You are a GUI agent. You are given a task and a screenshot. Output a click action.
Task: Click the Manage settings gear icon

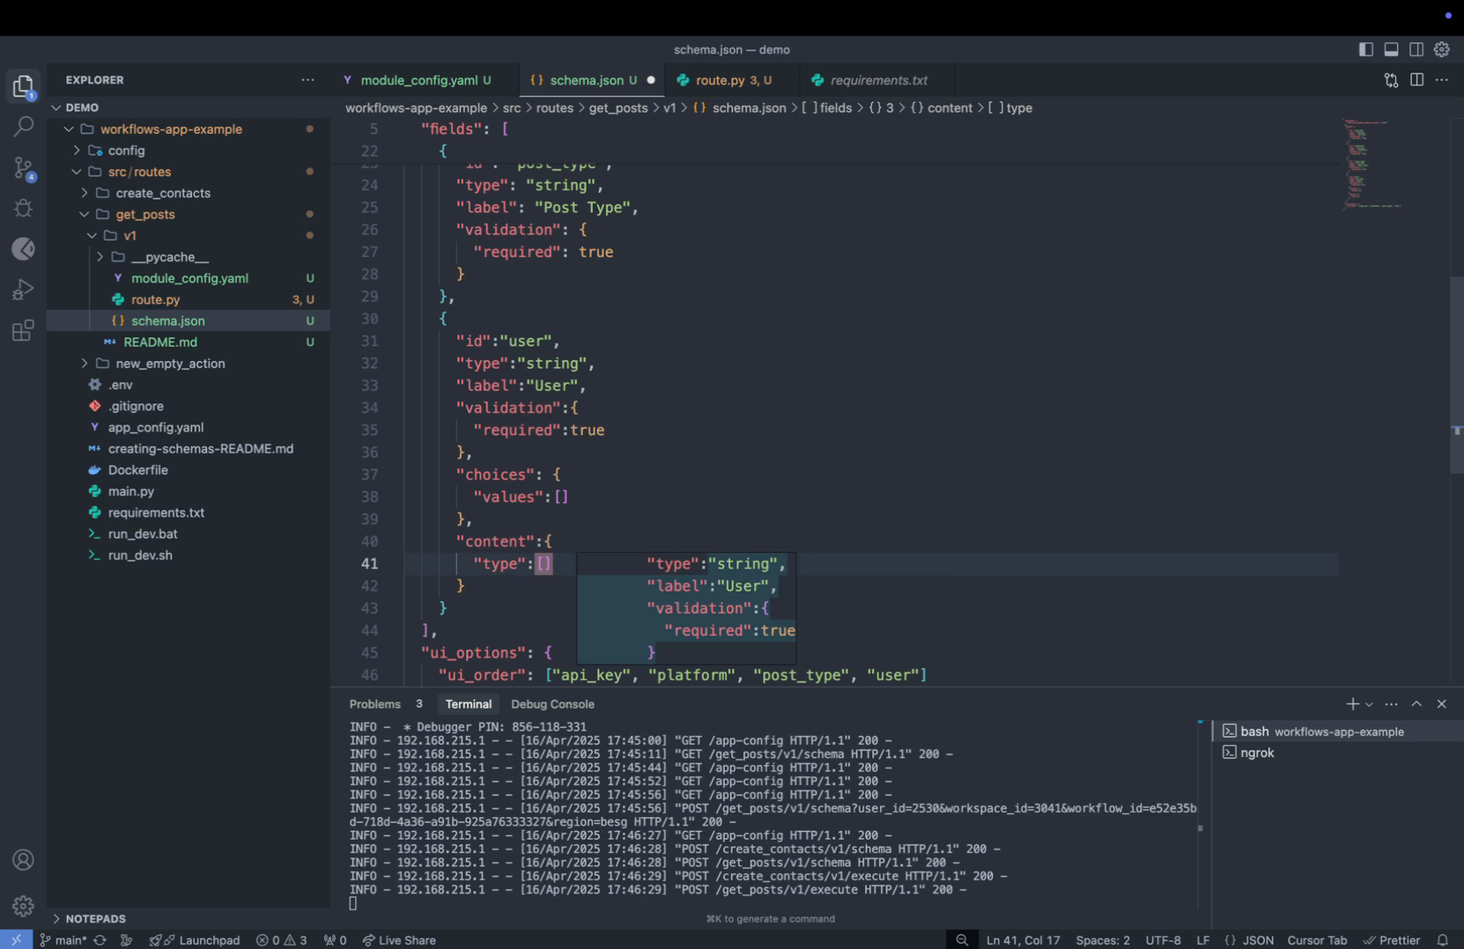(24, 905)
